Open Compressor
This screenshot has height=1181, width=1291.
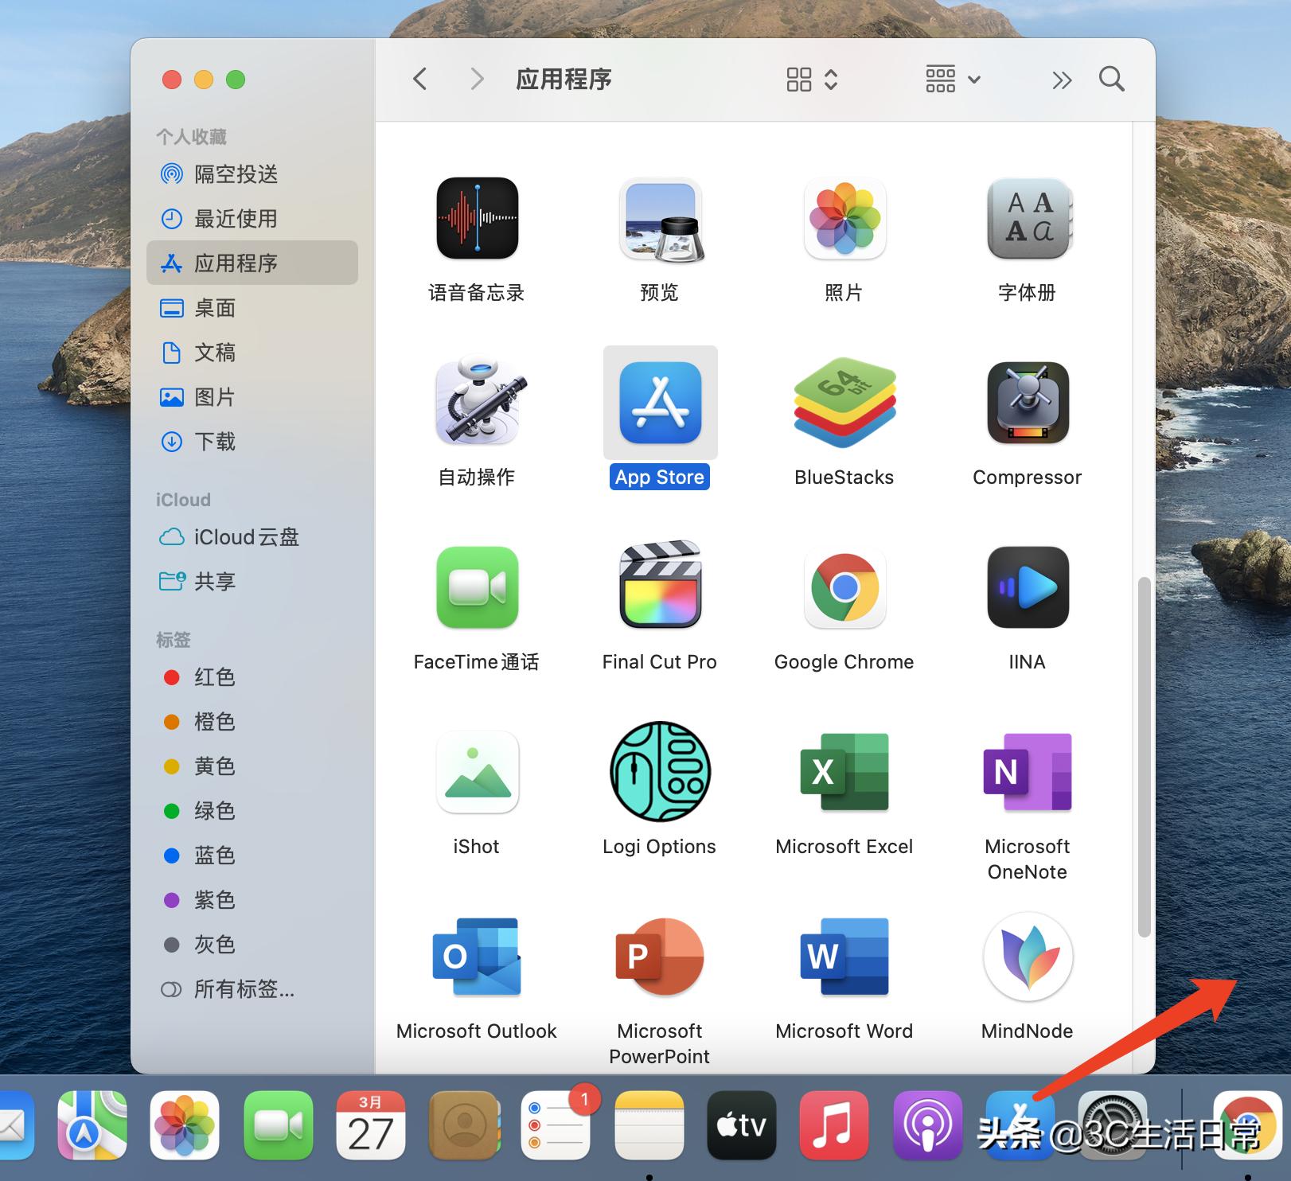click(x=1027, y=403)
